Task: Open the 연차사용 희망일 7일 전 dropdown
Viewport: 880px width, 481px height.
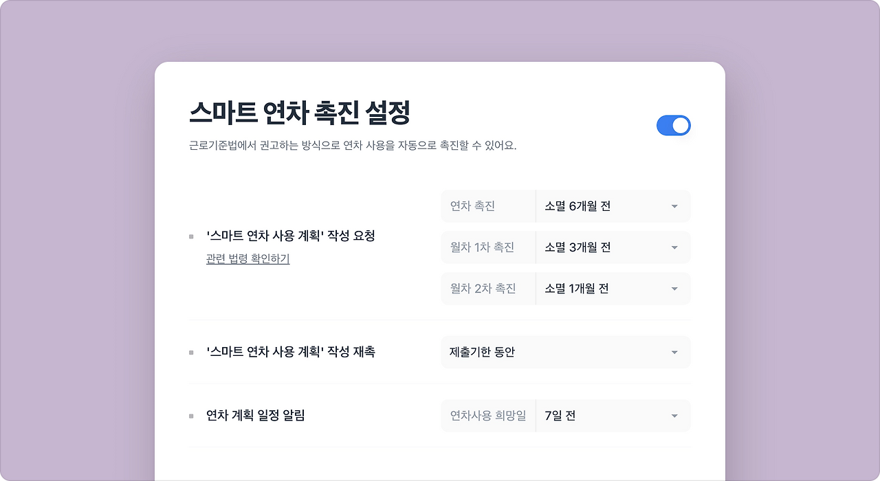Action: pos(613,416)
